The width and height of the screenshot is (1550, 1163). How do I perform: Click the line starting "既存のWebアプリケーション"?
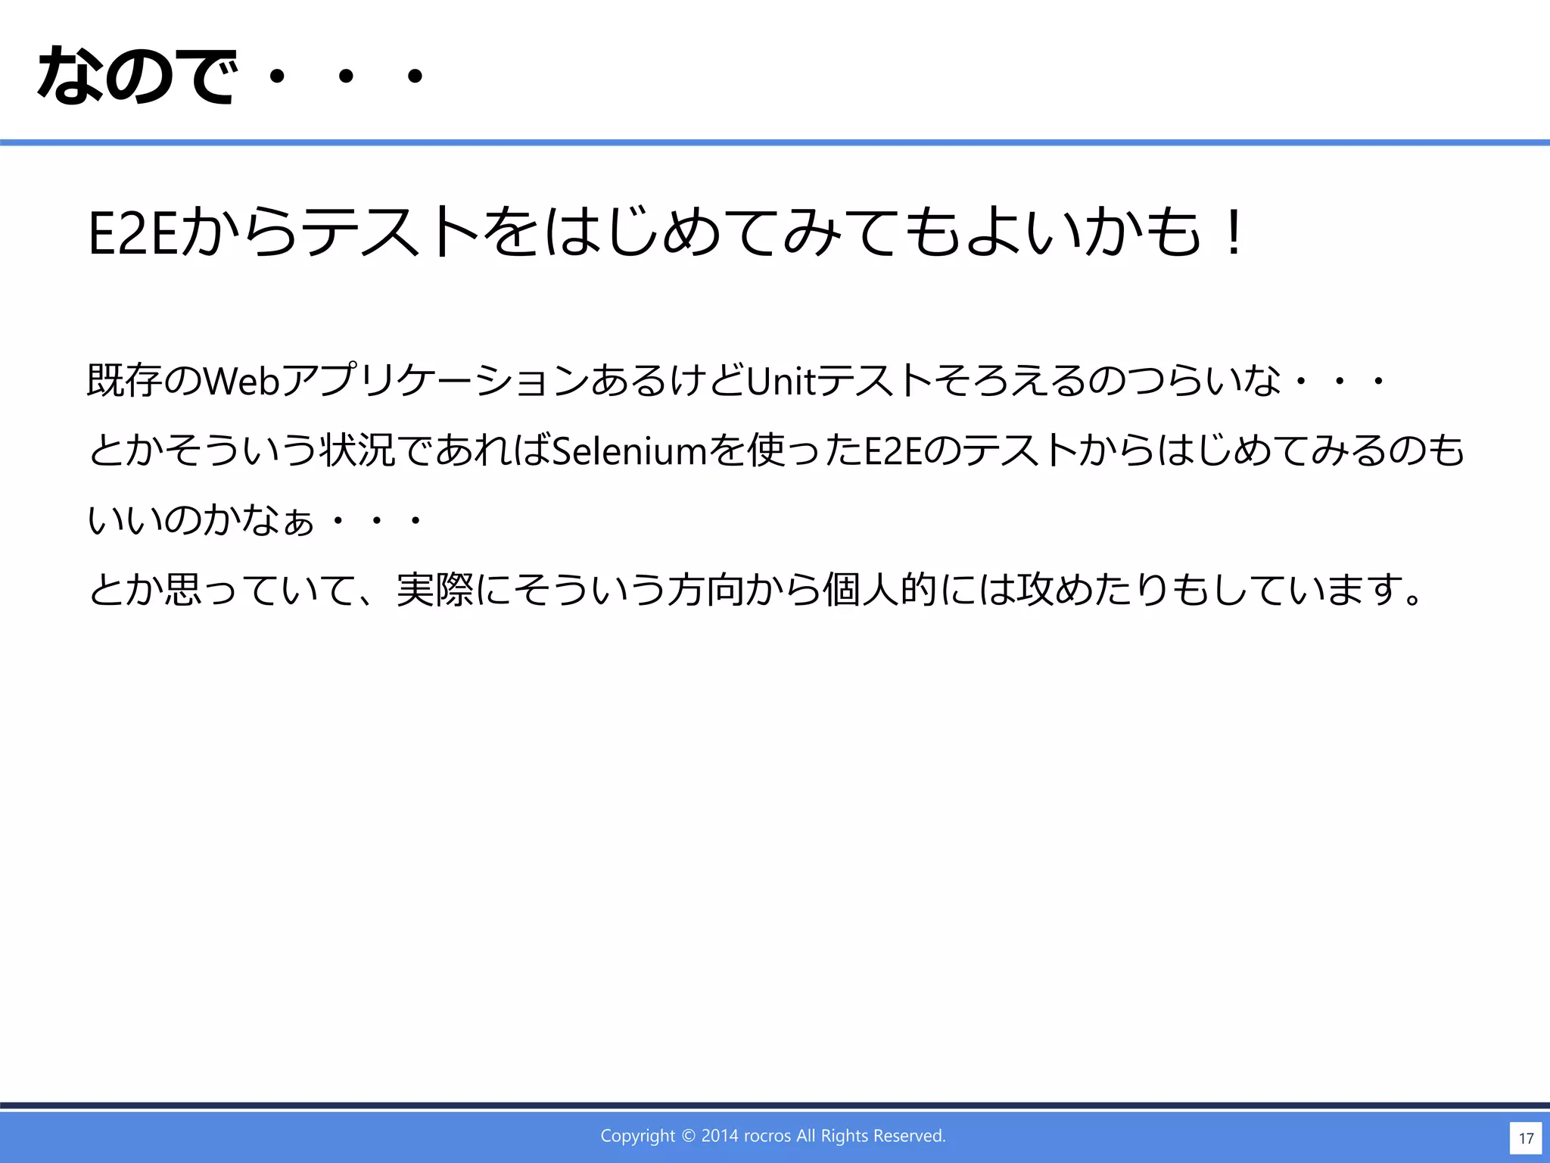(x=736, y=380)
